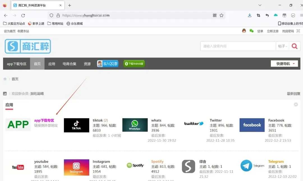Click the QQ penguin login icon
This screenshot has height=181, width=303.
coord(244,31)
